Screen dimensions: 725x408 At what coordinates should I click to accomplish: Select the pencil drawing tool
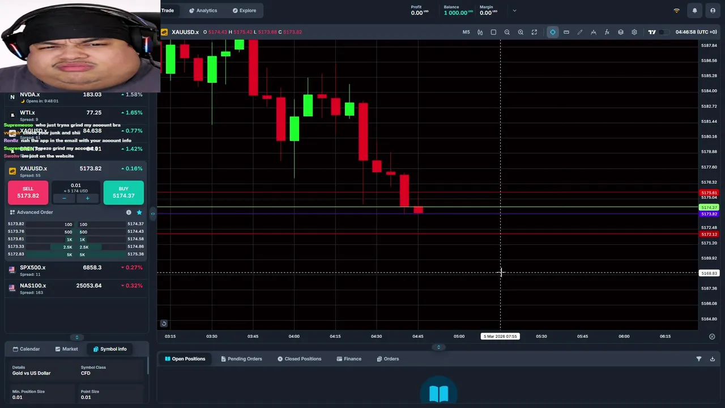(x=580, y=32)
